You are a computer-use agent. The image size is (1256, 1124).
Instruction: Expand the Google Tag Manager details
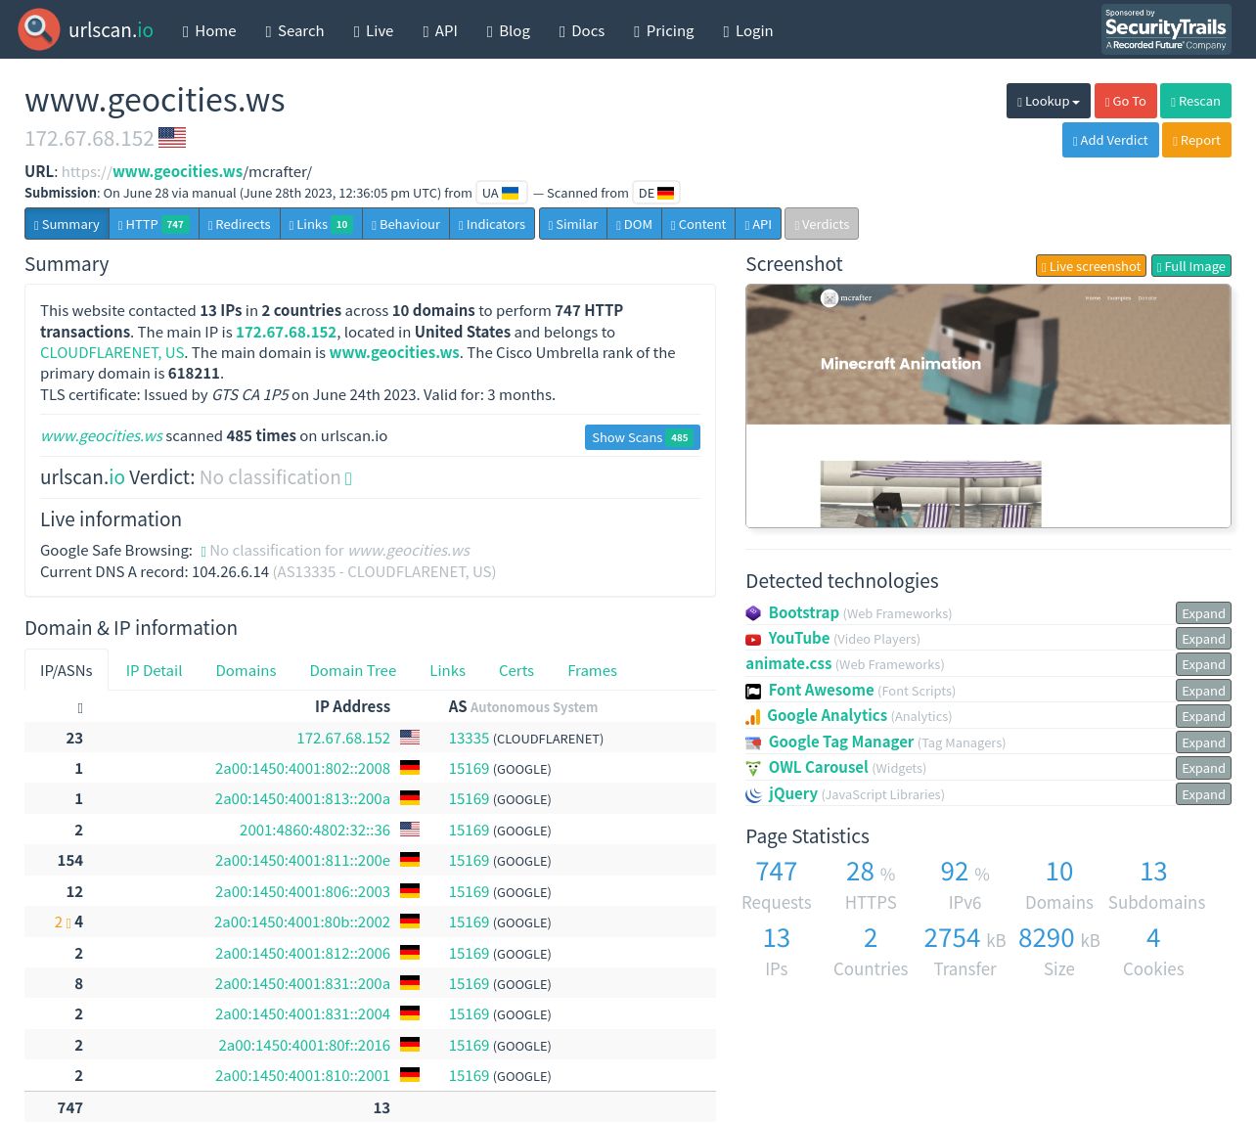1203,742
